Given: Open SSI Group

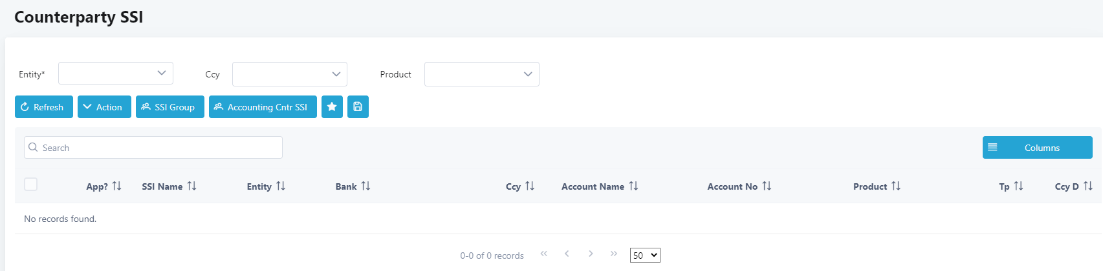Looking at the screenshot, I should [x=170, y=107].
